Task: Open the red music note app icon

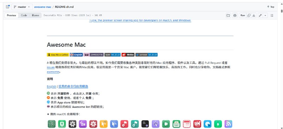Action: click(125, 124)
